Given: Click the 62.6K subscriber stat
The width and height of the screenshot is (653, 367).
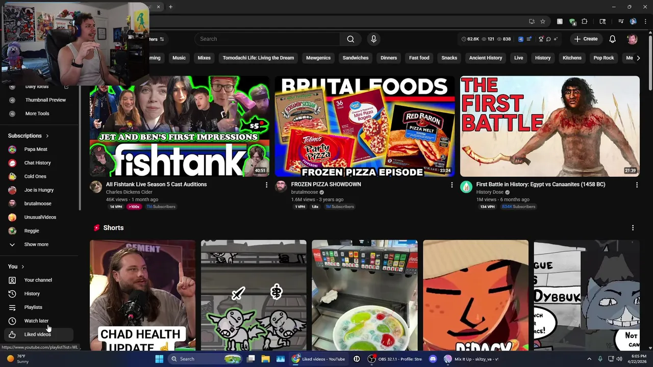Looking at the screenshot, I should (470, 39).
